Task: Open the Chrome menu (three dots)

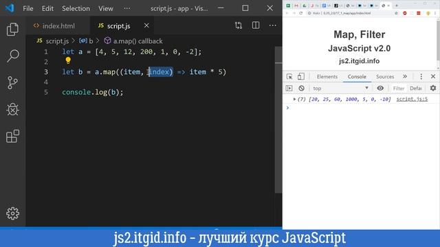Action: 435,13
